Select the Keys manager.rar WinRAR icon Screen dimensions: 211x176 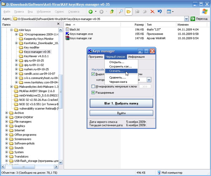67,38
